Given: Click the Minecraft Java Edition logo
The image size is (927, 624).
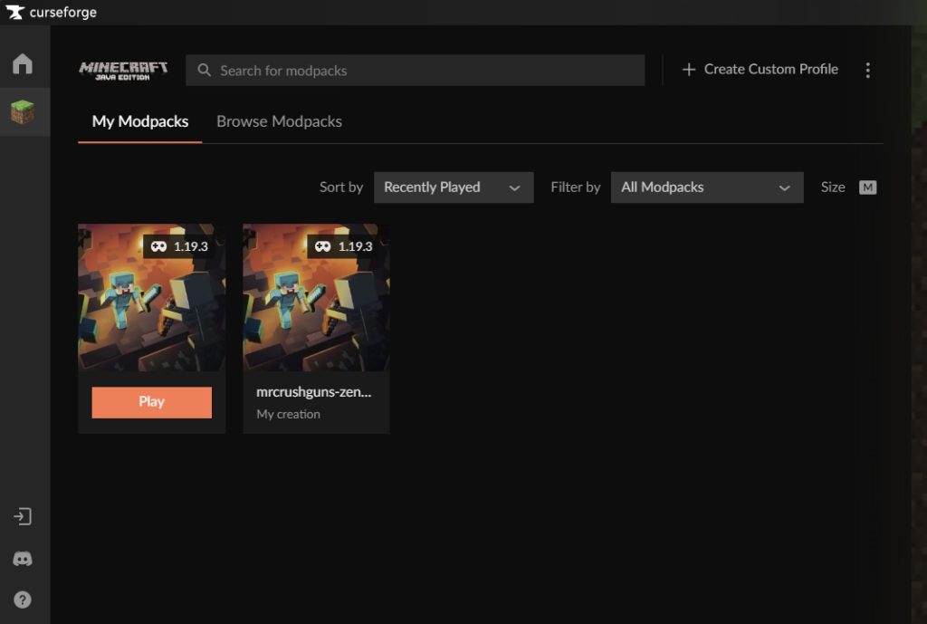Looking at the screenshot, I should [123, 71].
